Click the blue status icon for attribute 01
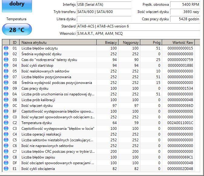 point(6,48)
